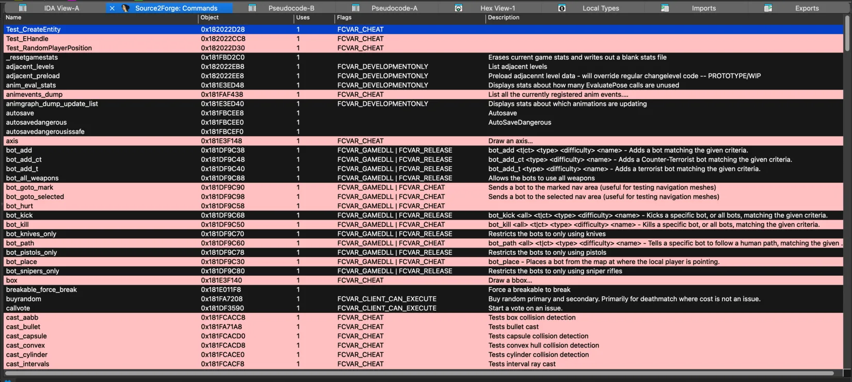Select the box command row

tap(423, 280)
